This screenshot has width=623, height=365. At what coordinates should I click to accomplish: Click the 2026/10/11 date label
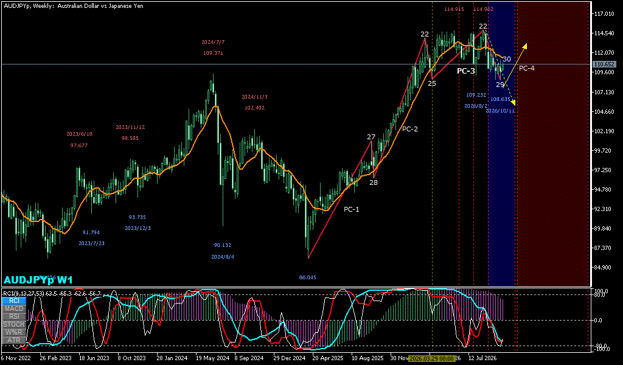[x=500, y=111]
